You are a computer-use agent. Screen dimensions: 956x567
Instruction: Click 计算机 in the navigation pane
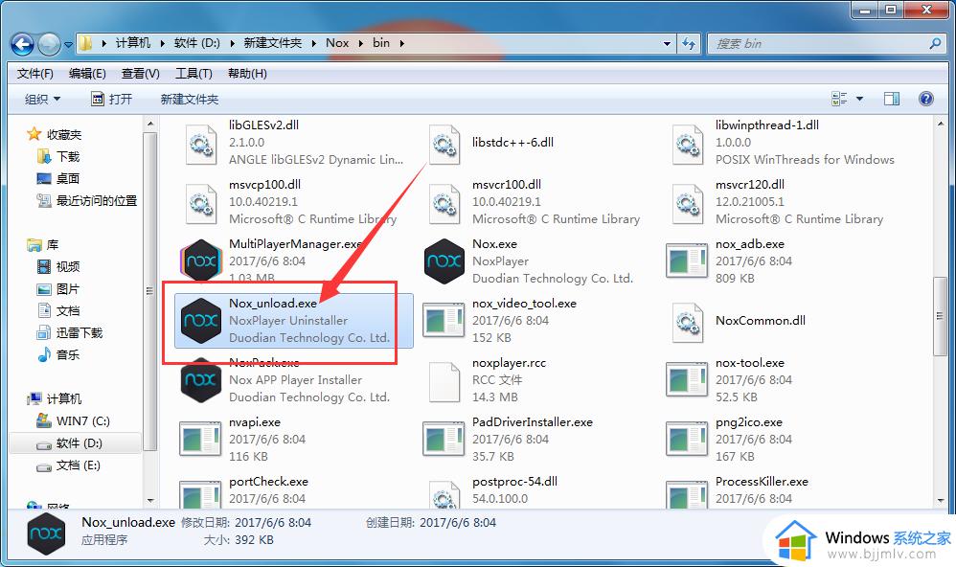[64, 398]
